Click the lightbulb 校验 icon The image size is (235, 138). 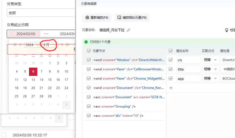(226, 30)
